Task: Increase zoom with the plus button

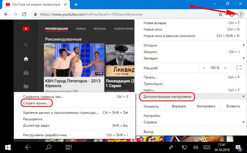Action: tap(225, 68)
